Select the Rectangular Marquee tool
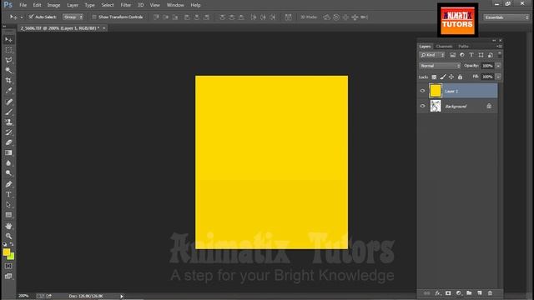Screen dimensions: 534x300 click(9, 50)
